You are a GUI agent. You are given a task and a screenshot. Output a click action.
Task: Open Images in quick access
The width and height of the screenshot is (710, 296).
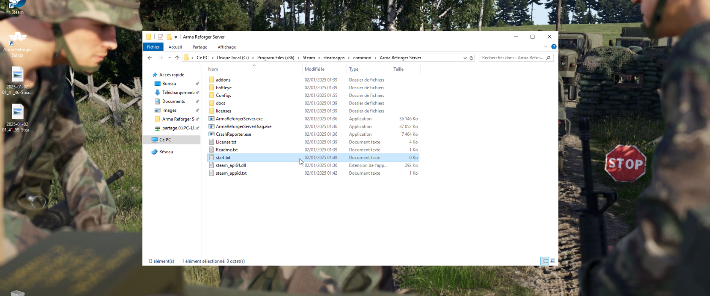[x=169, y=110]
